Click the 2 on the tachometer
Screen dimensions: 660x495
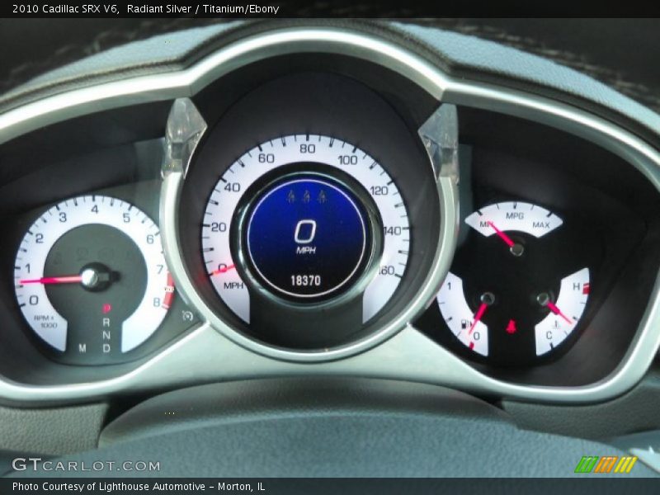(x=39, y=238)
